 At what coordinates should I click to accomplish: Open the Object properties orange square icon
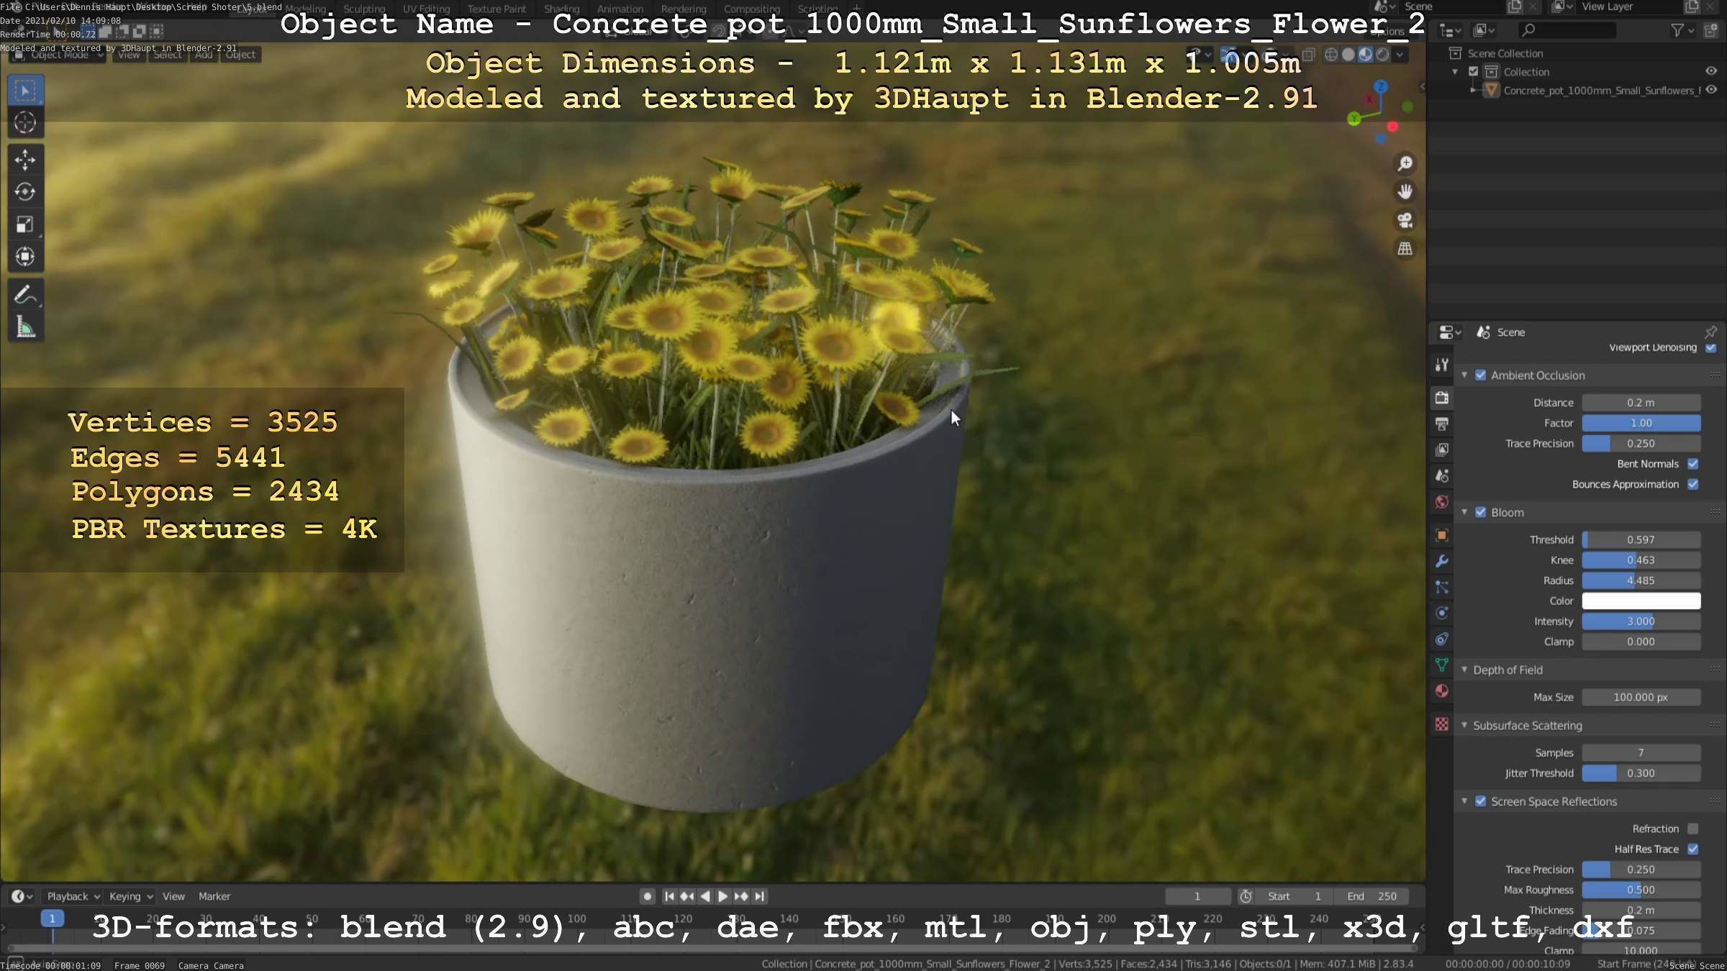point(1441,535)
